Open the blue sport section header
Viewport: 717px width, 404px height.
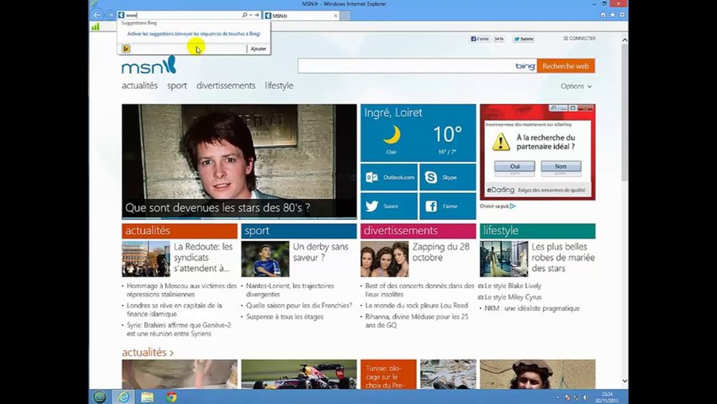click(x=299, y=231)
